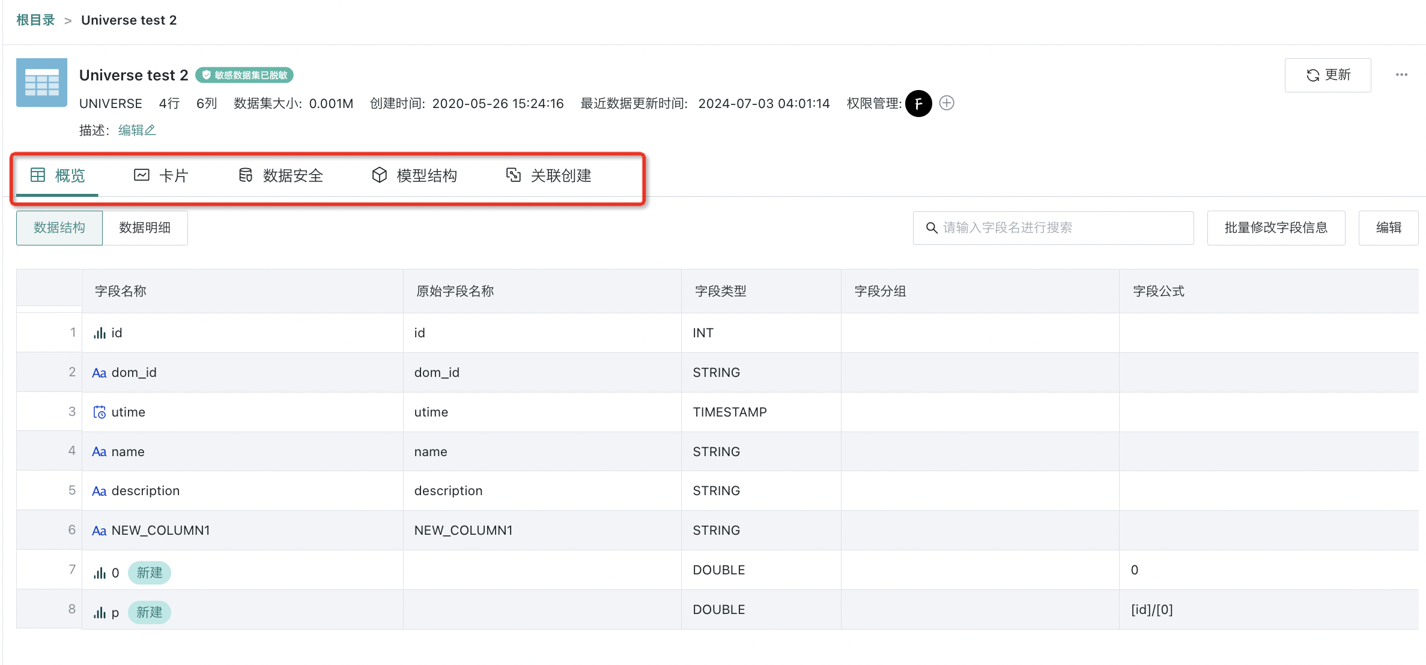Click the numeric icon for field 0

(x=99, y=573)
